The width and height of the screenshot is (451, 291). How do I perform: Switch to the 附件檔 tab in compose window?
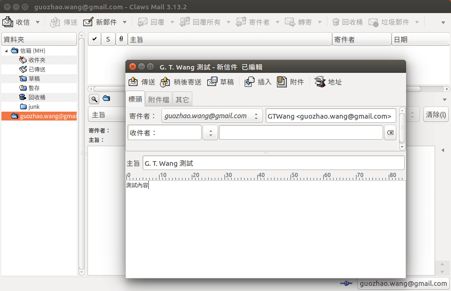click(x=159, y=99)
